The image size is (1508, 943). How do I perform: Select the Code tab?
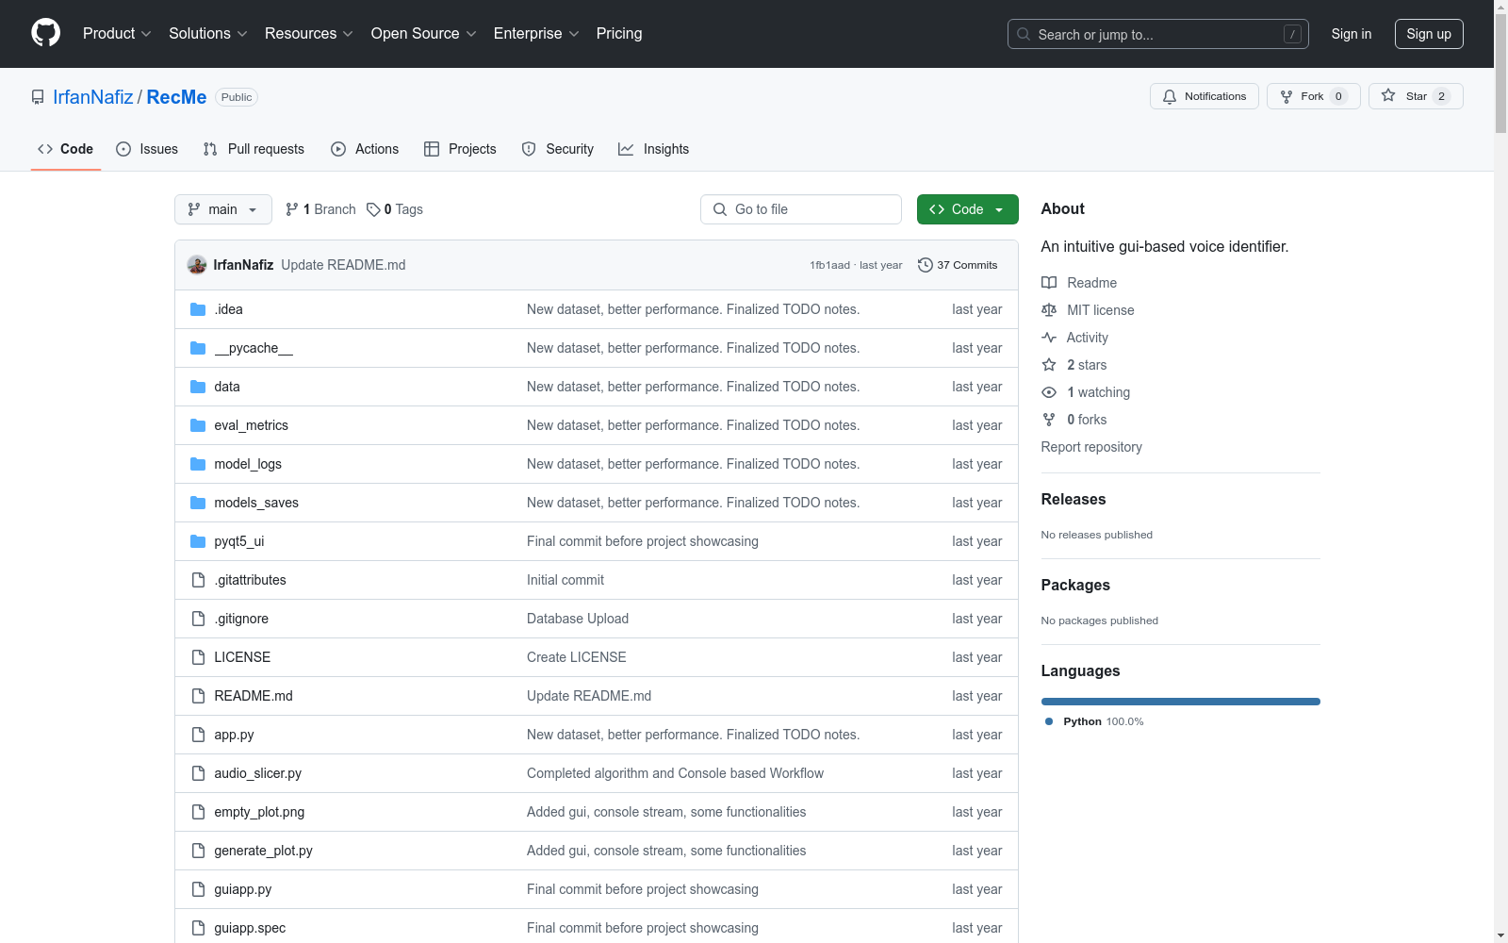(65, 149)
